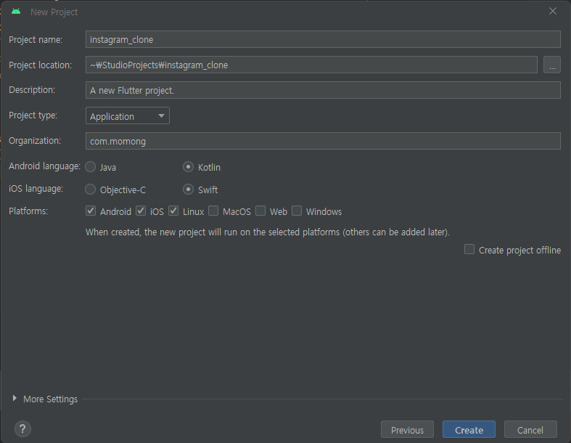Click the Organization field com.momong
Viewport: 571px width, 443px height.
tap(323, 141)
